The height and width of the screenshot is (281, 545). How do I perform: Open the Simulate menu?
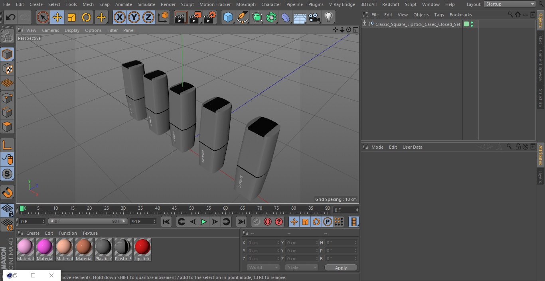(146, 4)
